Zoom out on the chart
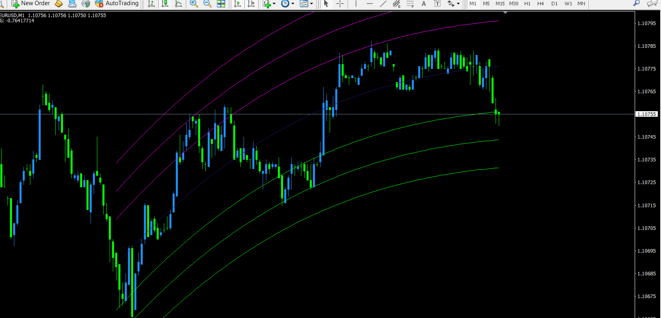The width and height of the screenshot is (661, 318). 207,4
